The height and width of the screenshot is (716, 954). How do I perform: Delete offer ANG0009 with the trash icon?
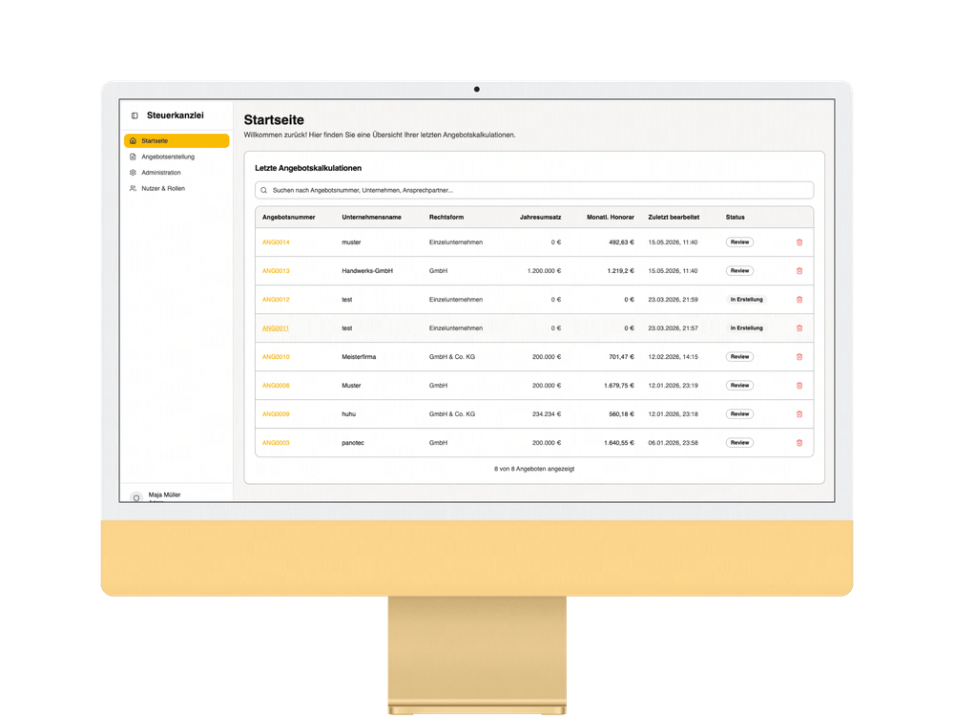[x=799, y=414]
